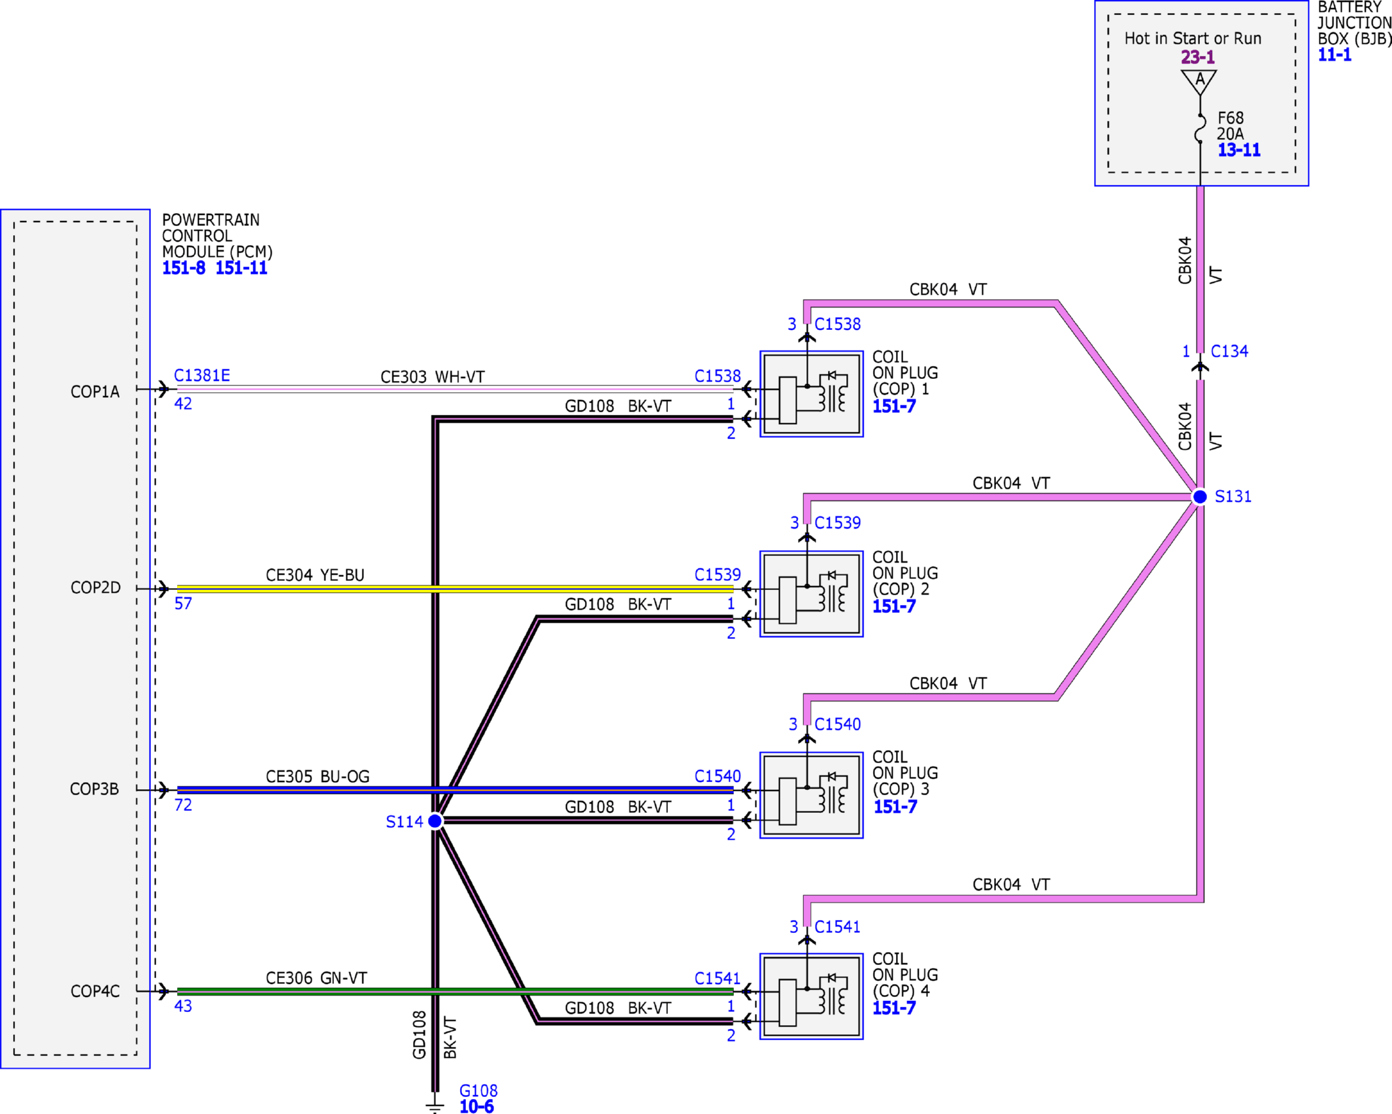Open the 151-11 page reference under PCM
Screen dimensions: 1392x1114
[241, 268]
